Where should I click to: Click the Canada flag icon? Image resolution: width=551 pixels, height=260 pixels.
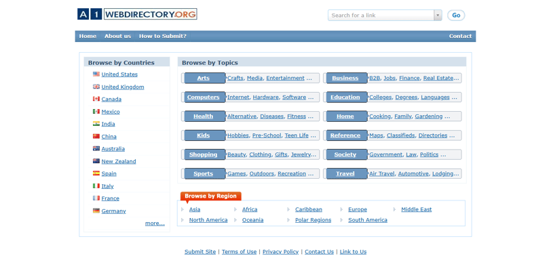(96, 99)
